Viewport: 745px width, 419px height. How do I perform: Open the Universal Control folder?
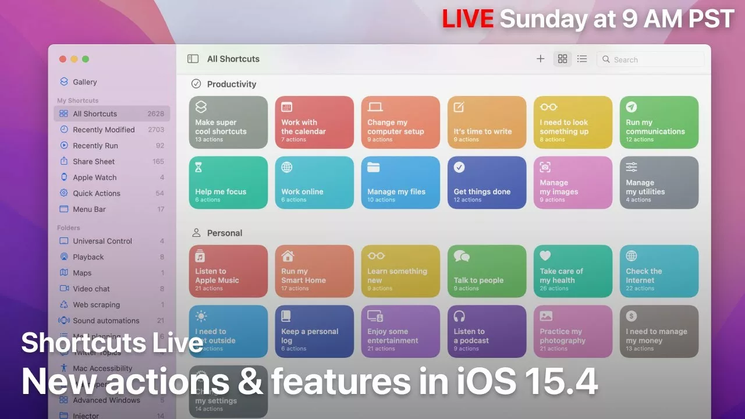(112, 241)
